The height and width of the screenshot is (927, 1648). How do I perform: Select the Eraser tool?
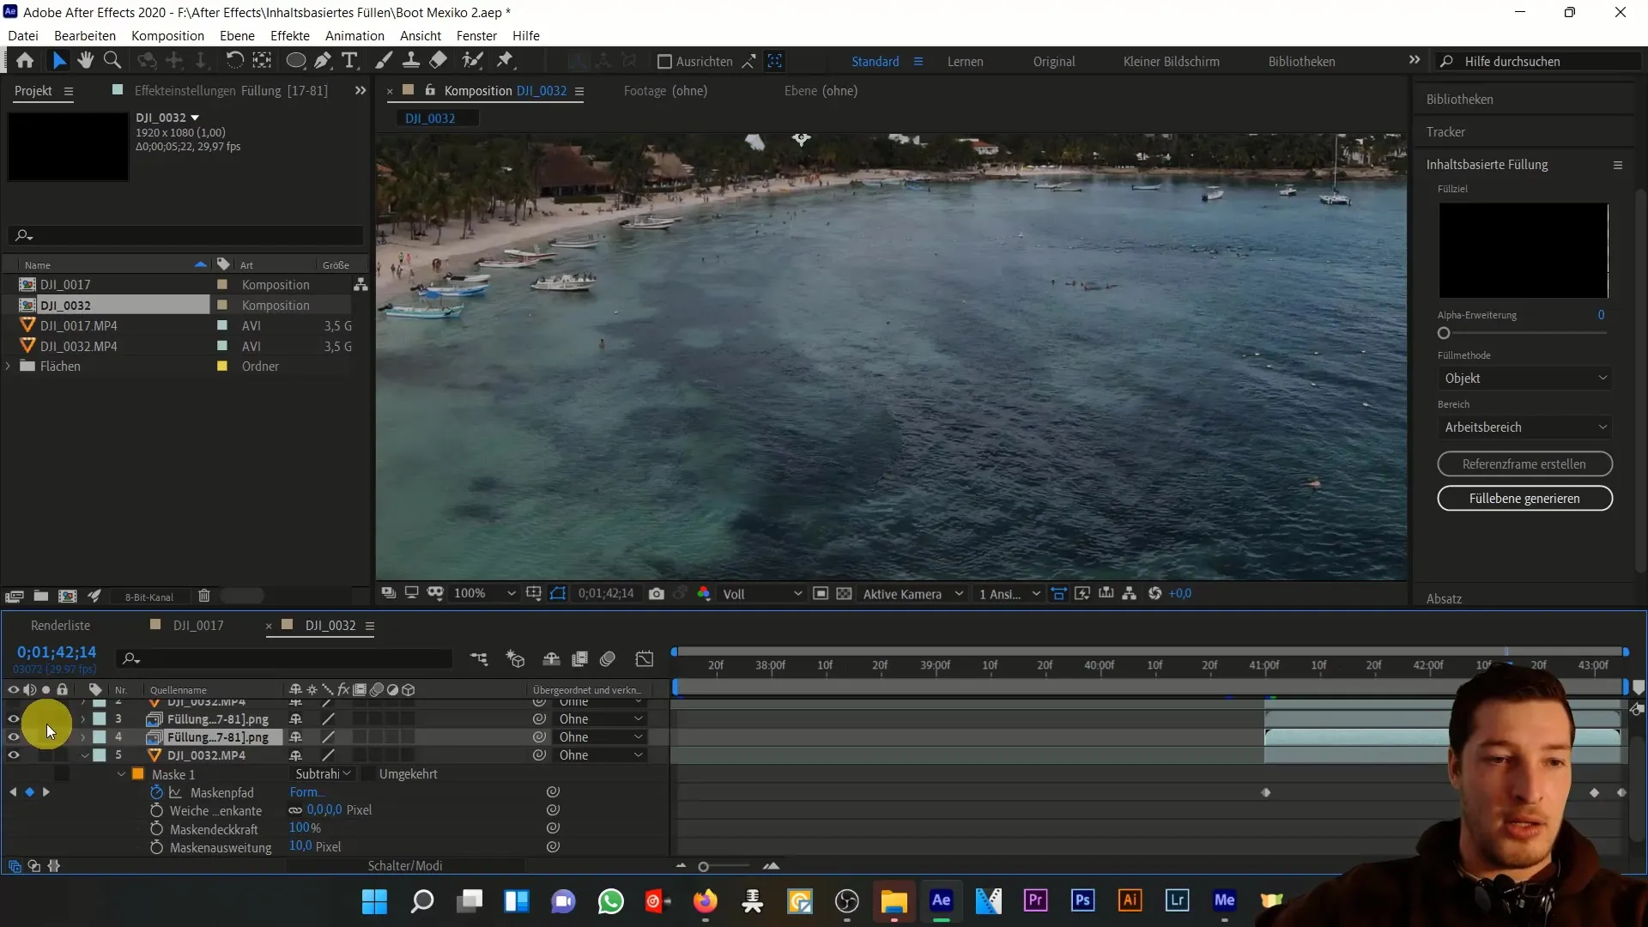[439, 60]
